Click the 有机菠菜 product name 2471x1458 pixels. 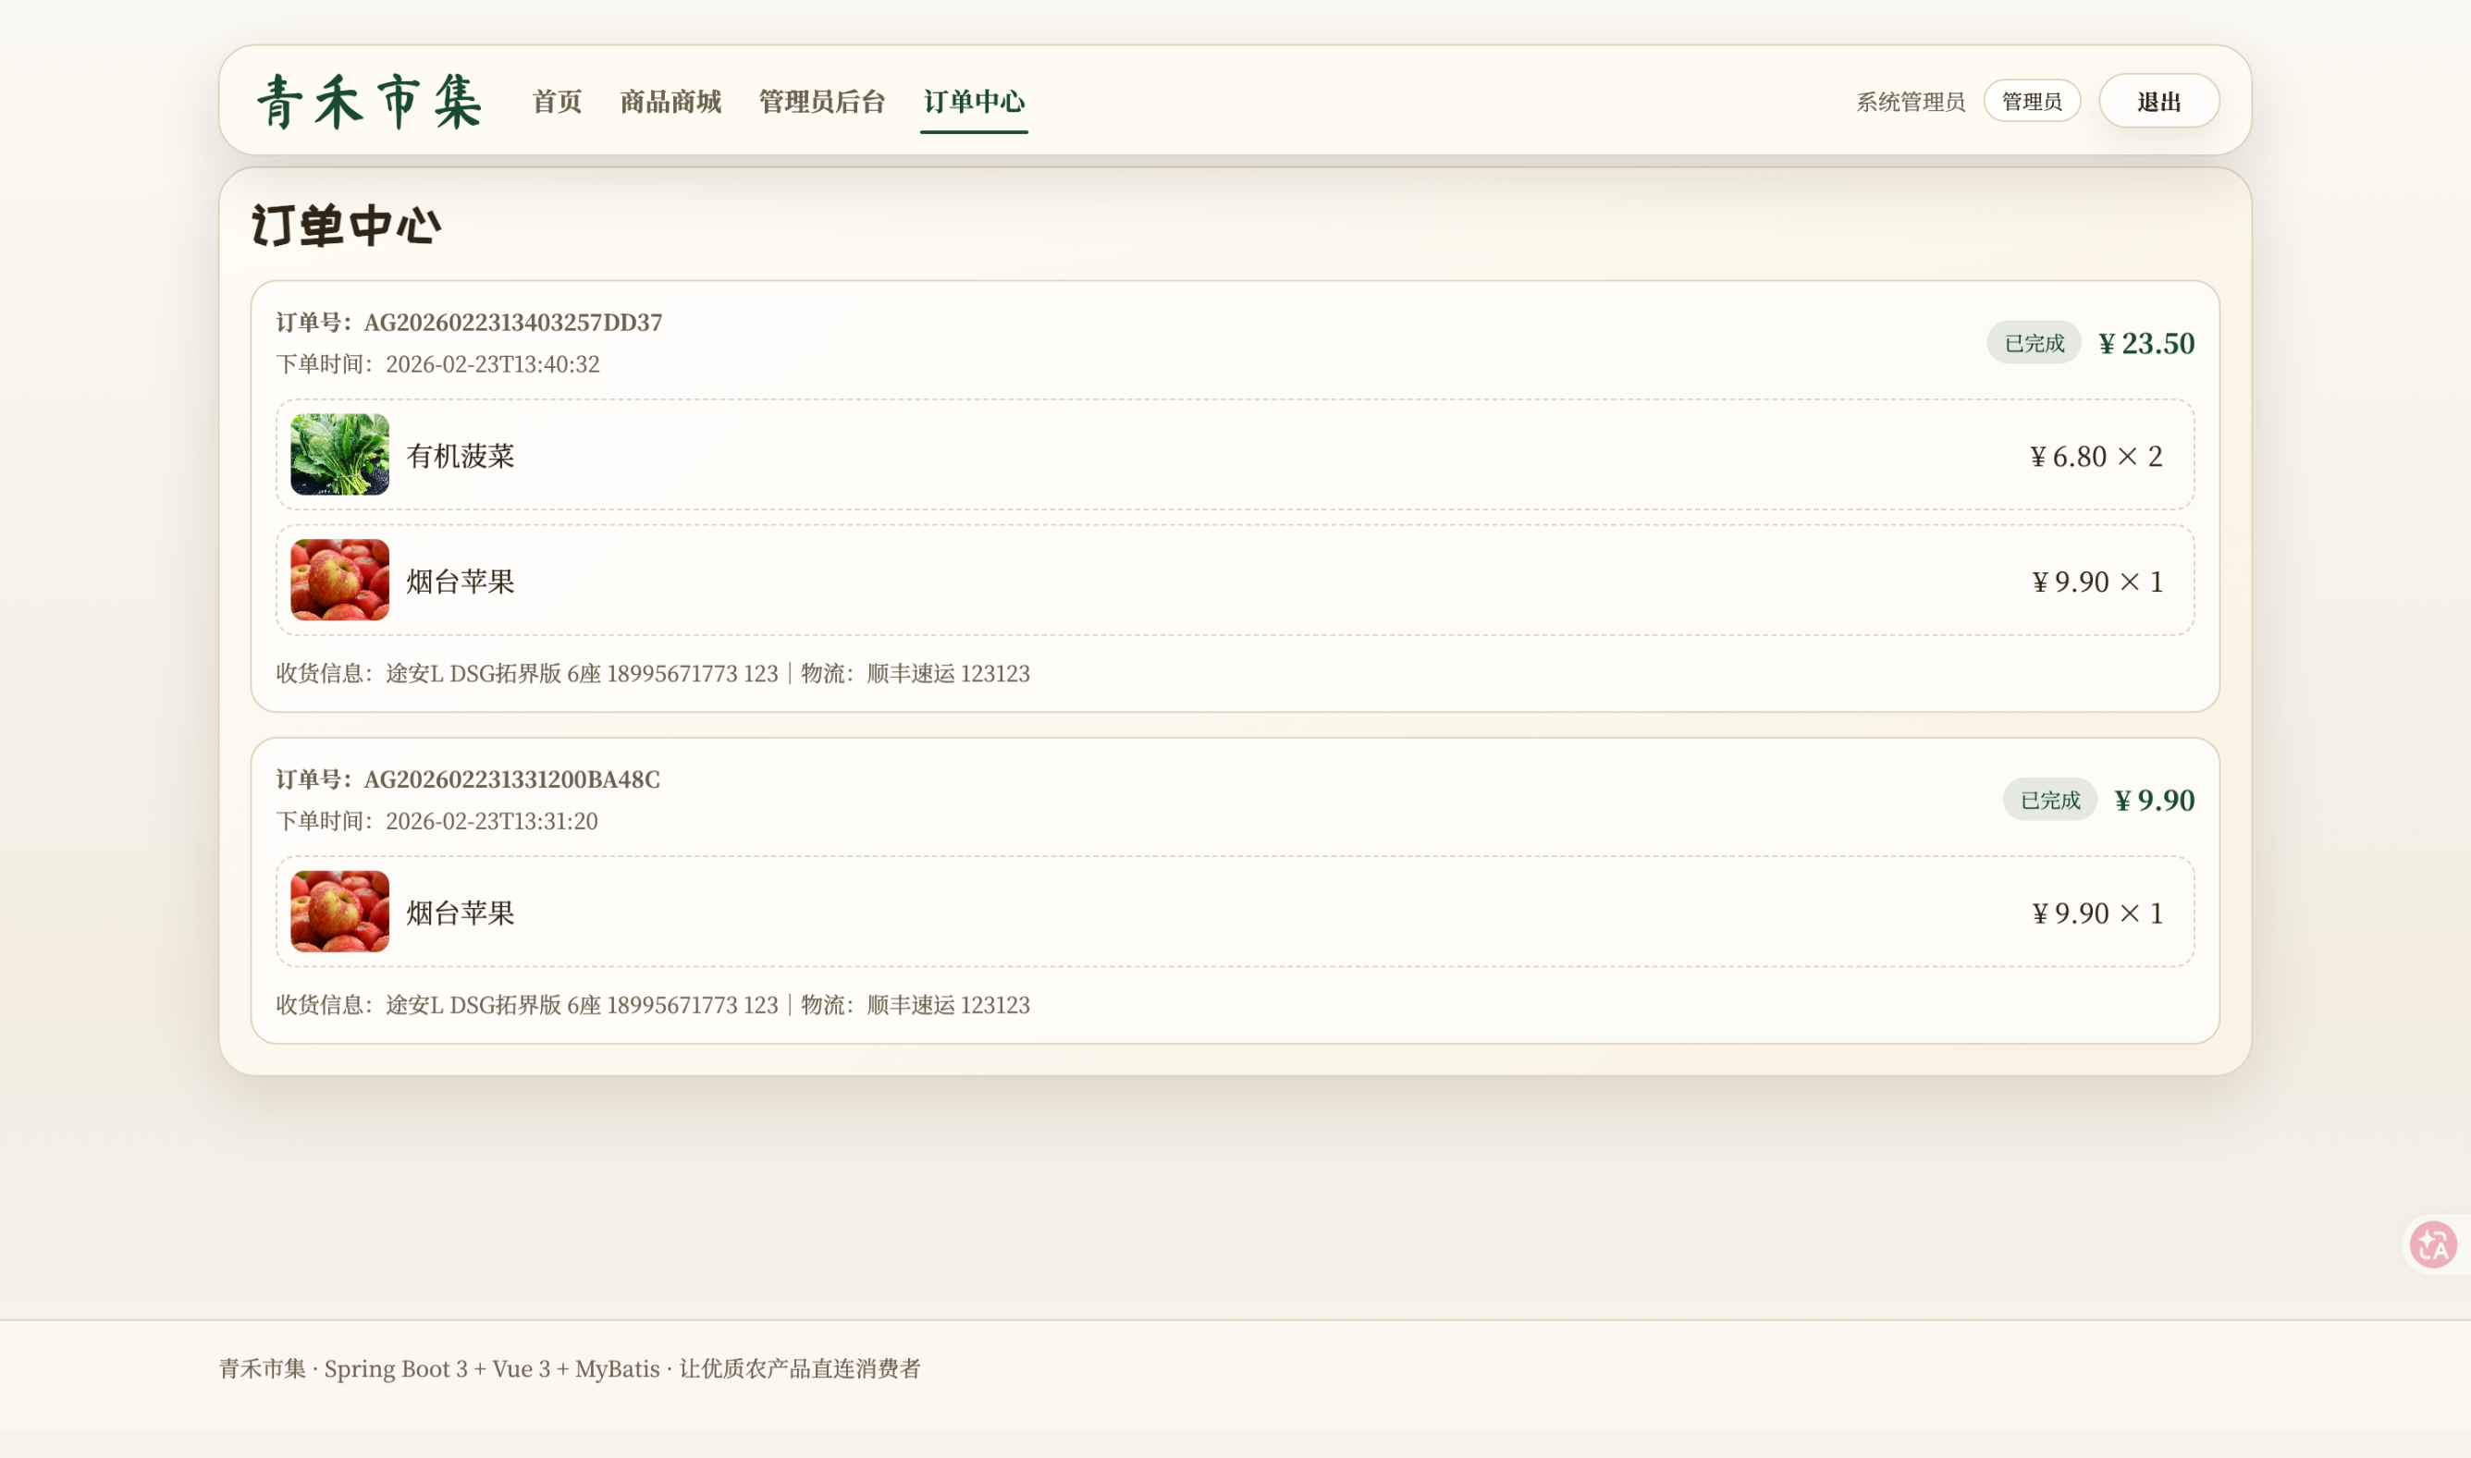tap(460, 456)
